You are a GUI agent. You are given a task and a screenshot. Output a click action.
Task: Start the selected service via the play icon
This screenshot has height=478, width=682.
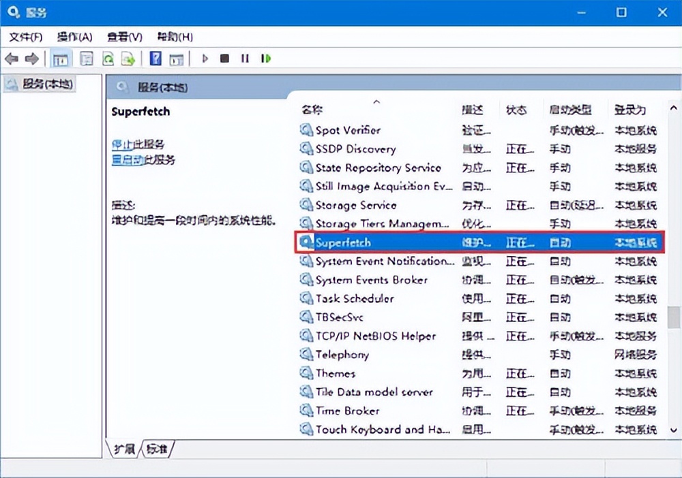point(205,59)
